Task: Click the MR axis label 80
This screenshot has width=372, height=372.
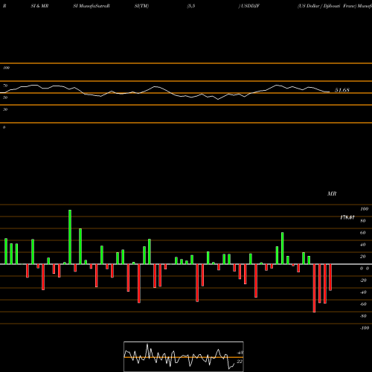Action: coord(363,221)
